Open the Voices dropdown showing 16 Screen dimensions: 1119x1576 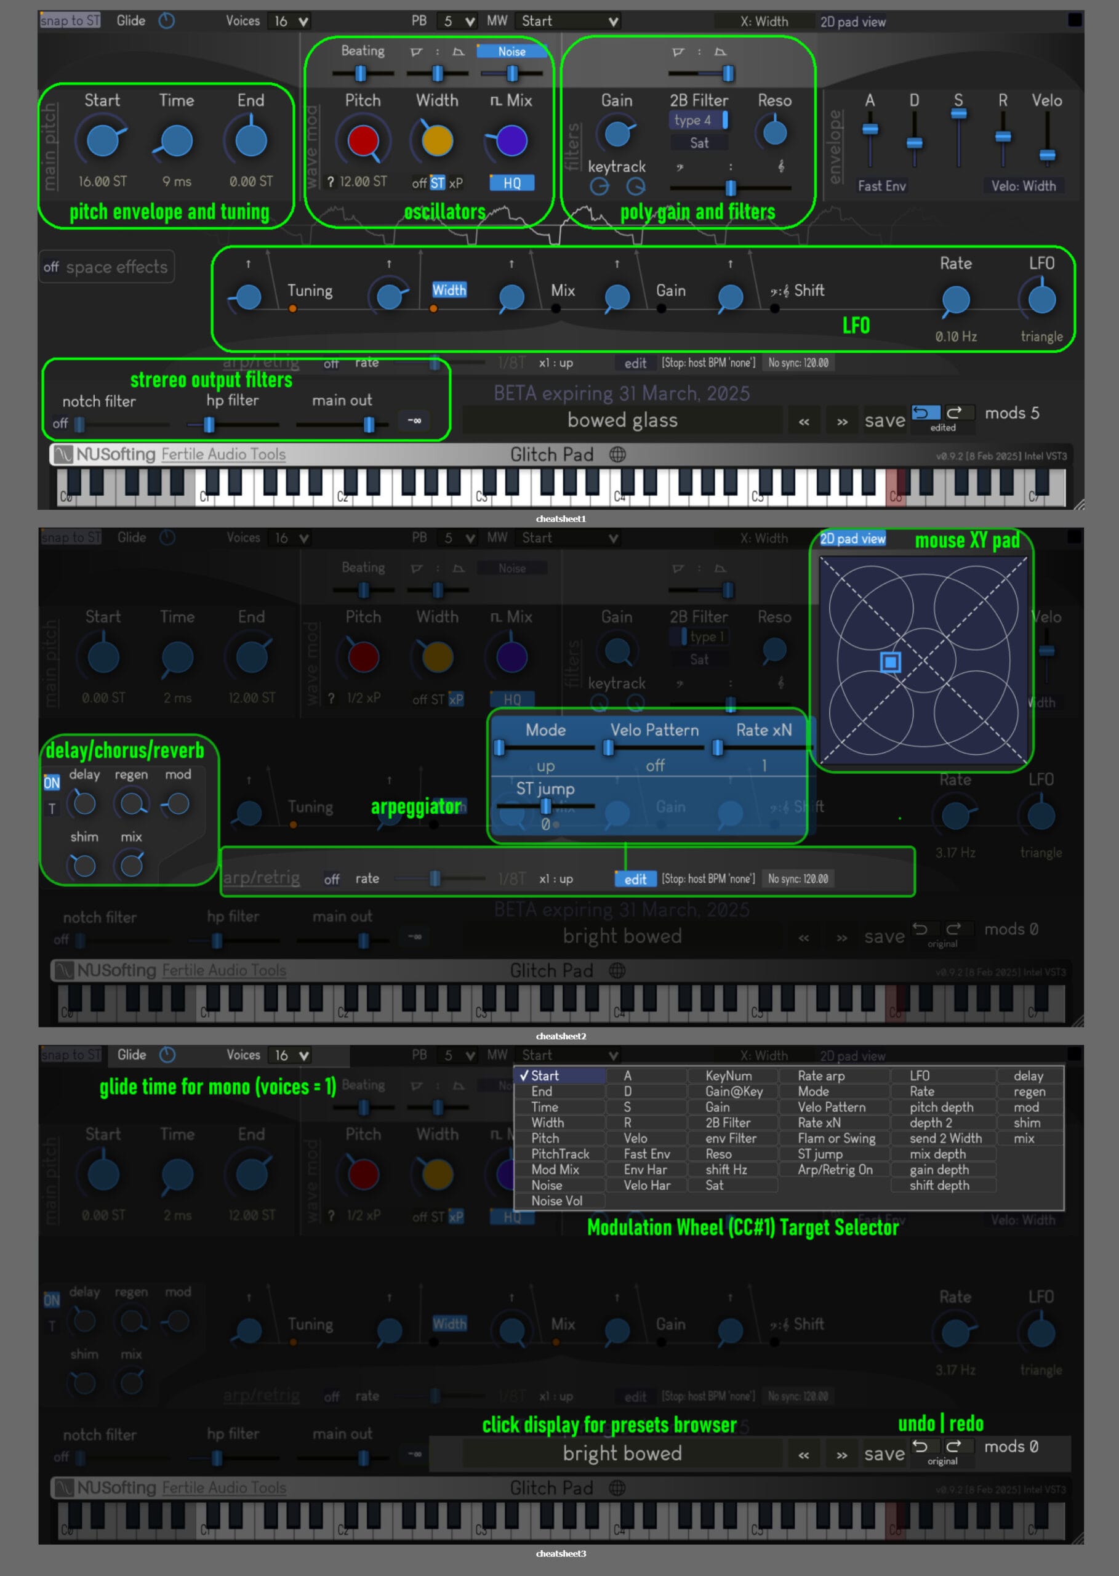point(289,21)
